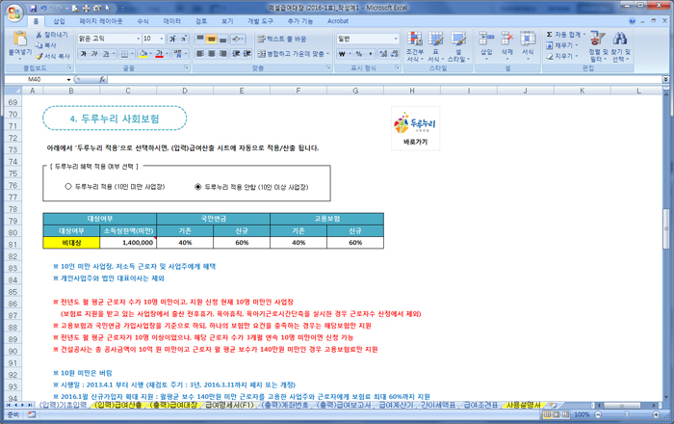Open Sort & Filter (정렬 및 필터)
The width and height of the screenshot is (674, 424).
pos(598,46)
